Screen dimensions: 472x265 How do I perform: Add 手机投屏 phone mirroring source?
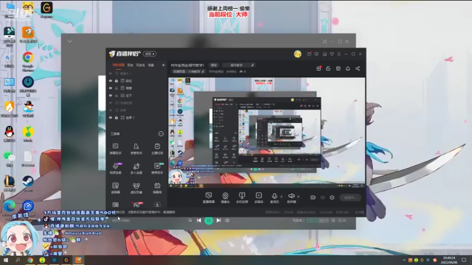[x=242, y=198]
